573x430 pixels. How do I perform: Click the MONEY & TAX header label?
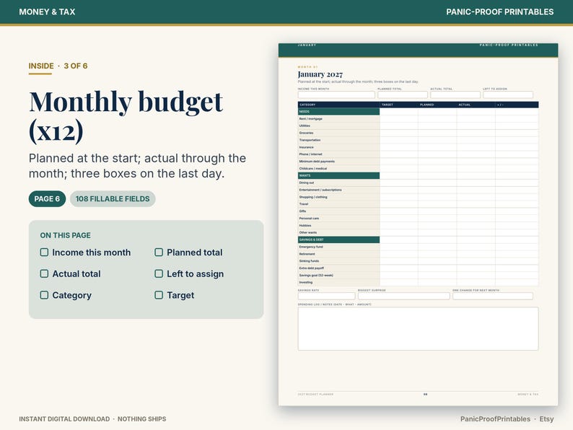point(47,12)
